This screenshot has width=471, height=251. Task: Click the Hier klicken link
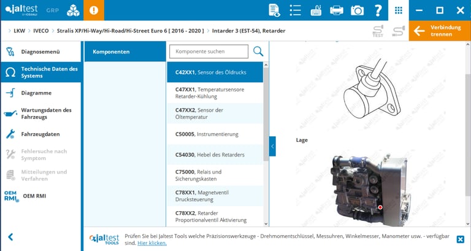point(152,243)
